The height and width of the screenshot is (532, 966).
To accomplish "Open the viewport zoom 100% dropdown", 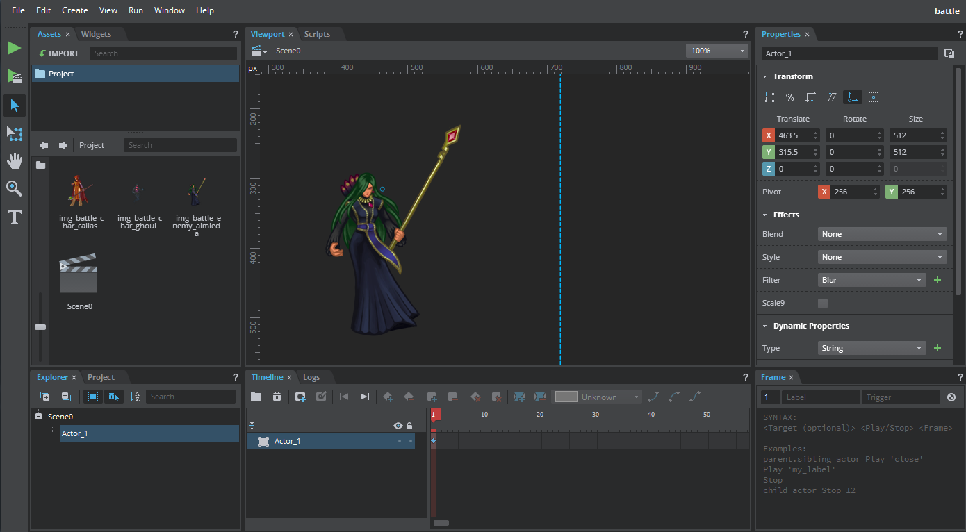I will tap(717, 51).
